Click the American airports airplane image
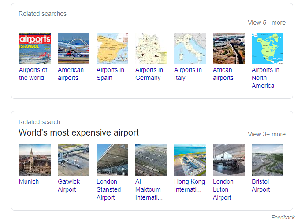The height and width of the screenshot is (223, 305). (x=74, y=49)
